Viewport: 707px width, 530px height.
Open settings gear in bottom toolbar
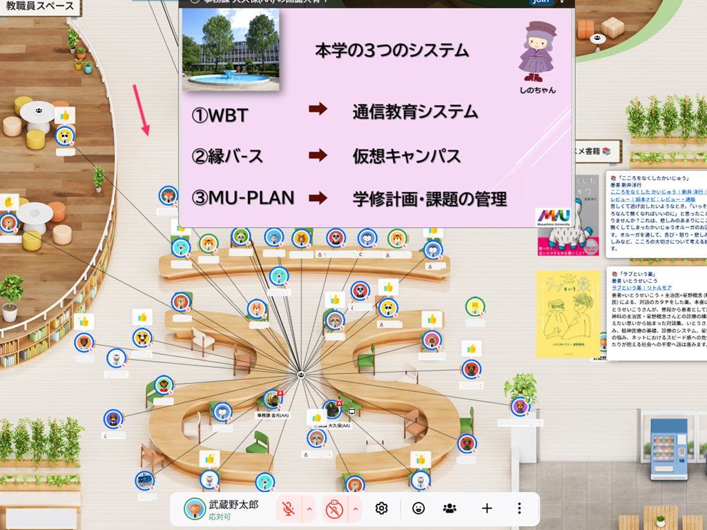[x=381, y=509]
